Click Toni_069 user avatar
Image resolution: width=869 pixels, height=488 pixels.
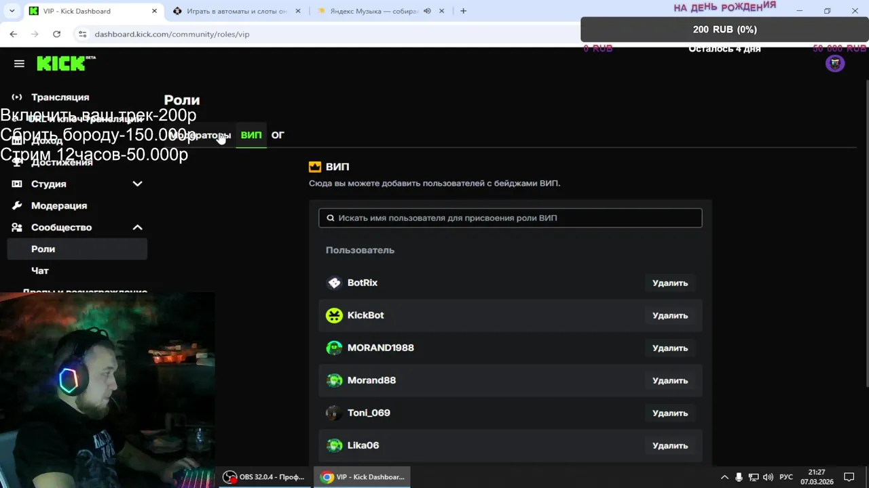(334, 413)
